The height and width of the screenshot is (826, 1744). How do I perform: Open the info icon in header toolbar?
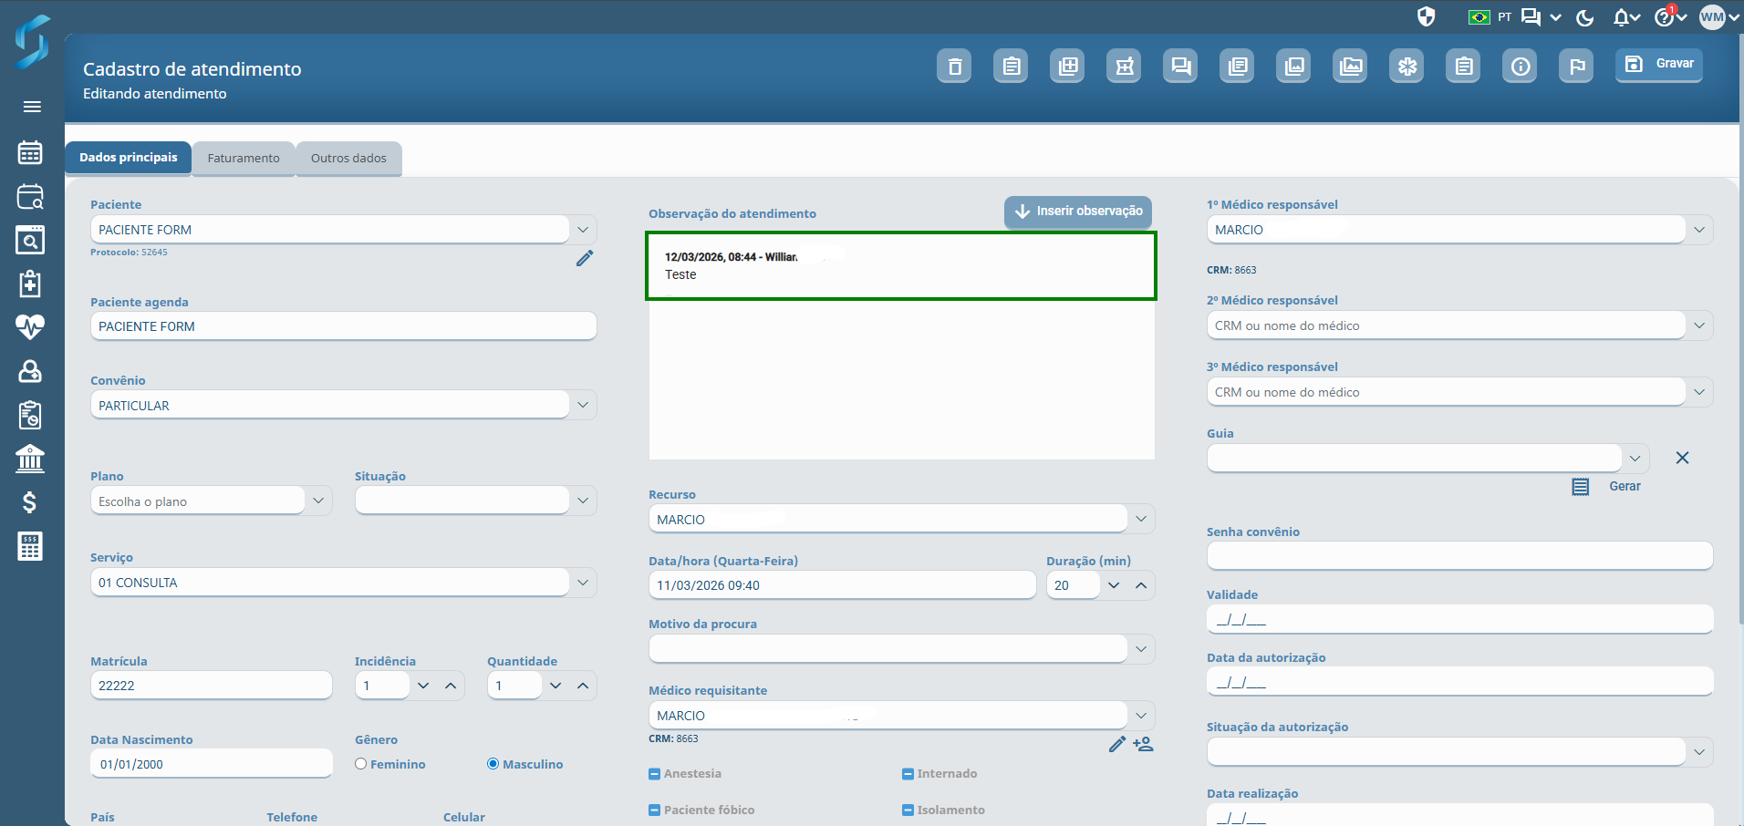(x=1520, y=67)
